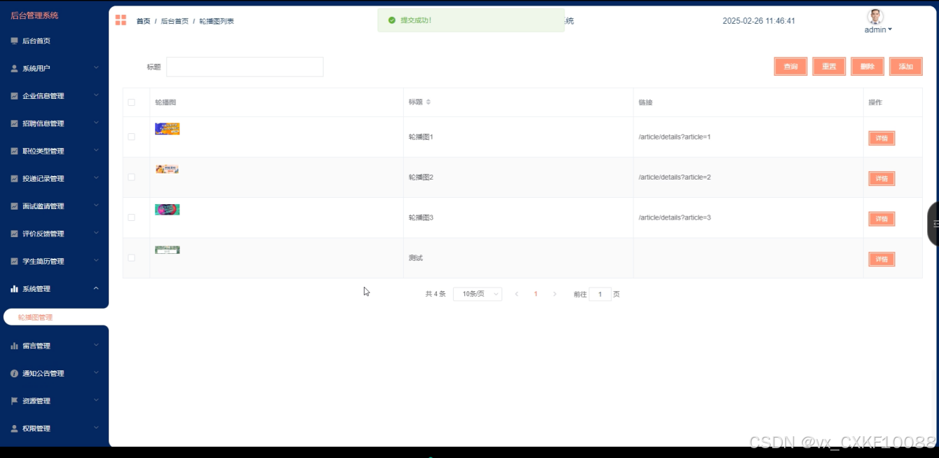Select page number 1 in pagination

[x=536, y=294]
